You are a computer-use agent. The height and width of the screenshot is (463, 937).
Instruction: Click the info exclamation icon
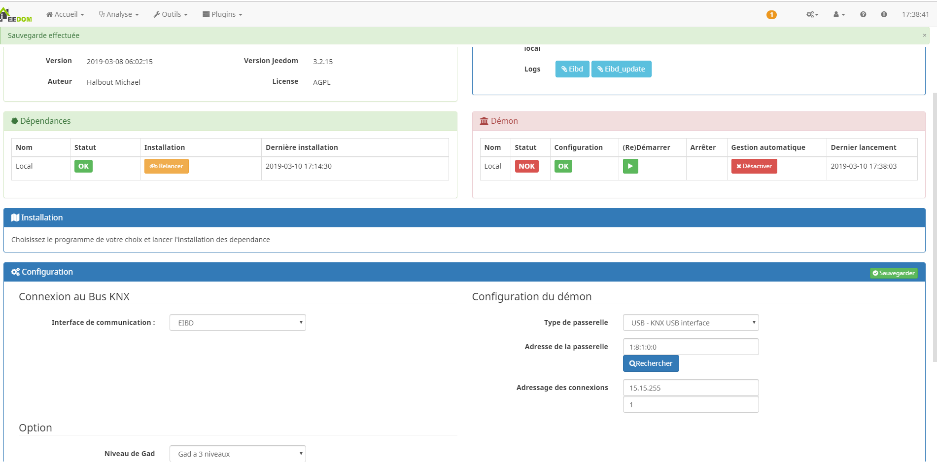[884, 14]
